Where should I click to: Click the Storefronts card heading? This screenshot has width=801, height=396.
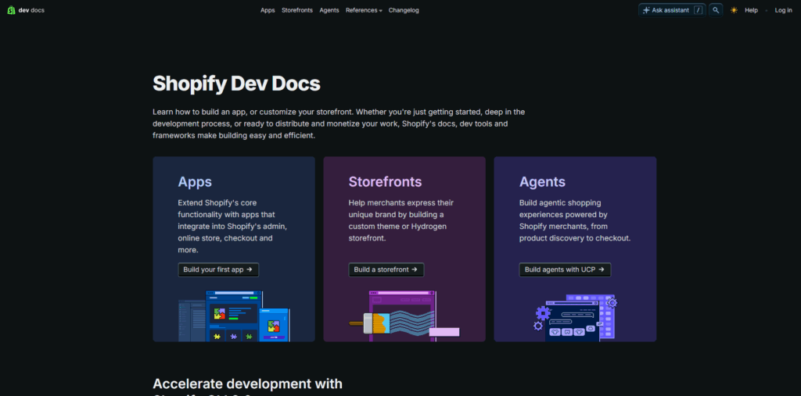pos(385,182)
